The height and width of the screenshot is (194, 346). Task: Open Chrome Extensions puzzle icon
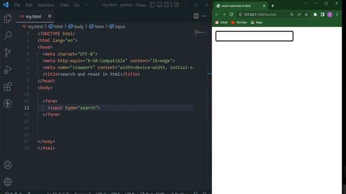coord(315,15)
